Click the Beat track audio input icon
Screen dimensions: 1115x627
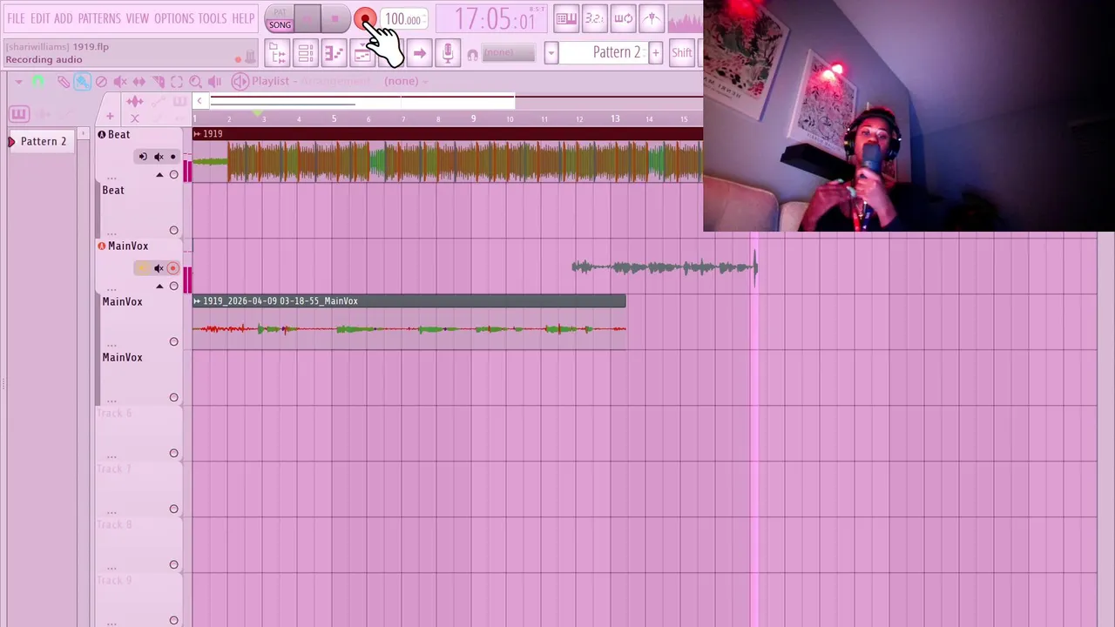click(x=143, y=157)
